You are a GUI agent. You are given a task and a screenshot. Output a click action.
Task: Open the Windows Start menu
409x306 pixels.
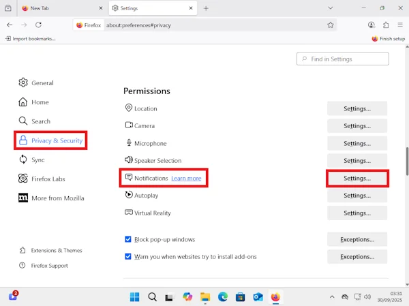click(x=134, y=297)
